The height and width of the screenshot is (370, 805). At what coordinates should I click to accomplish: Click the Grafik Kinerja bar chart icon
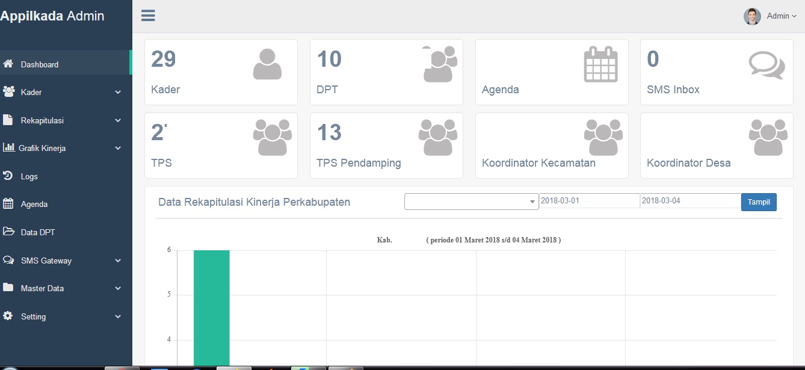tap(9, 147)
